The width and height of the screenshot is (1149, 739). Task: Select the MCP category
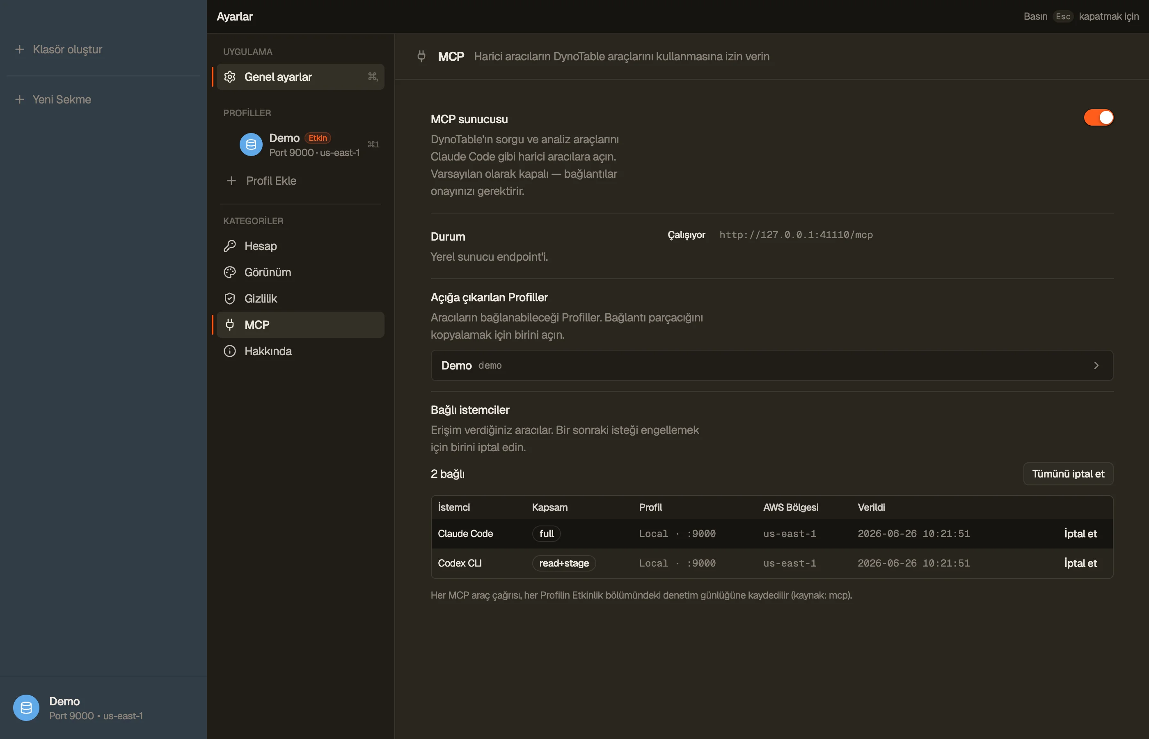[x=300, y=325]
